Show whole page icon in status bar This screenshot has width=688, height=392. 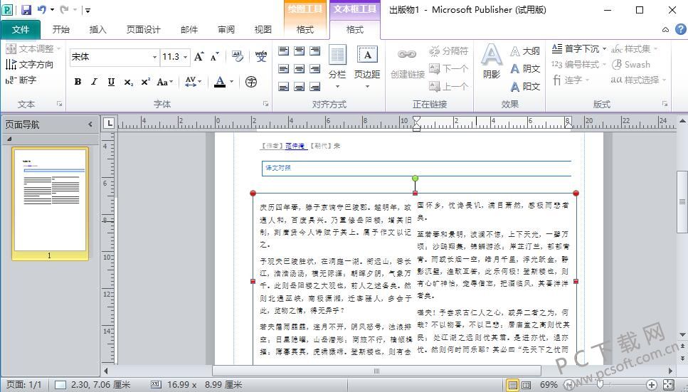point(668,385)
